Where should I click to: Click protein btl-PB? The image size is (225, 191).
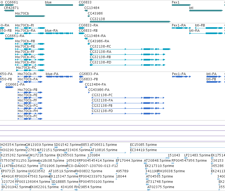tap(214, 82)
